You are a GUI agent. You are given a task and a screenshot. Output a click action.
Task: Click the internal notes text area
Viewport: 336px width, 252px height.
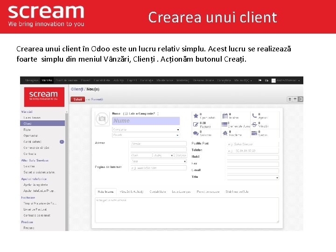187,210
